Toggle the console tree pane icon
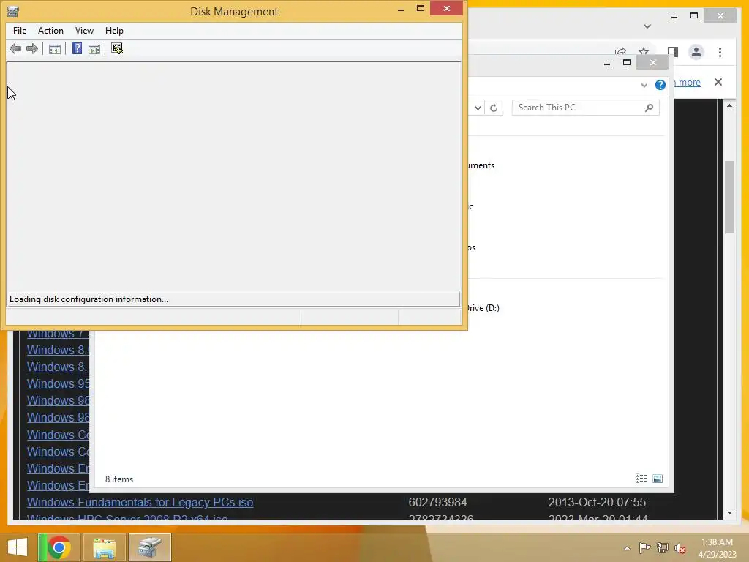Image resolution: width=749 pixels, height=562 pixels. point(55,49)
